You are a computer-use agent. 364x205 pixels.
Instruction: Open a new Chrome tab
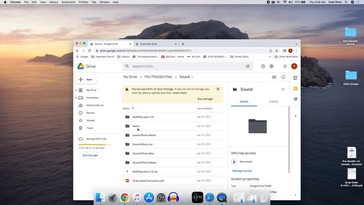pyautogui.click(x=183, y=44)
